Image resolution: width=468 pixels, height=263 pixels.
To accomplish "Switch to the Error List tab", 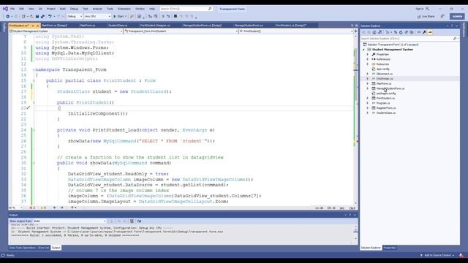I will coord(43,248).
